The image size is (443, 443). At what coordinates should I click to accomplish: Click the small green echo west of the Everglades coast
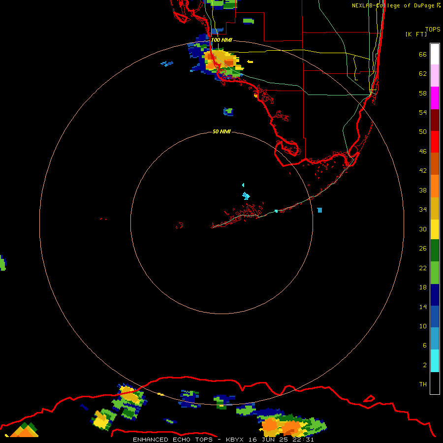(x=228, y=112)
